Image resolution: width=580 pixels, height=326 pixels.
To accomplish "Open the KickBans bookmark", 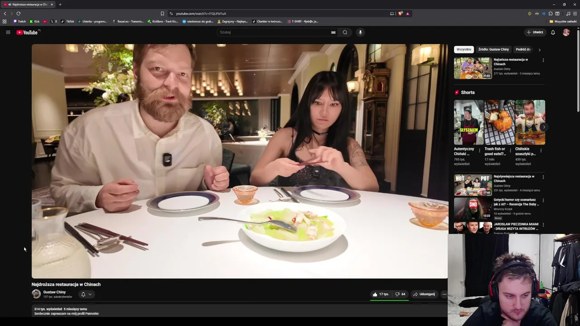I will point(163,21).
